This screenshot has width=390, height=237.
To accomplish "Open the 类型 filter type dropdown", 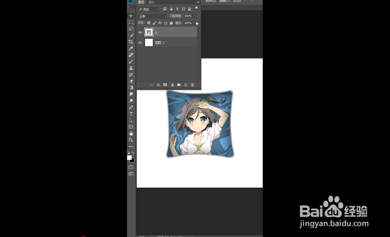I will (x=148, y=9).
